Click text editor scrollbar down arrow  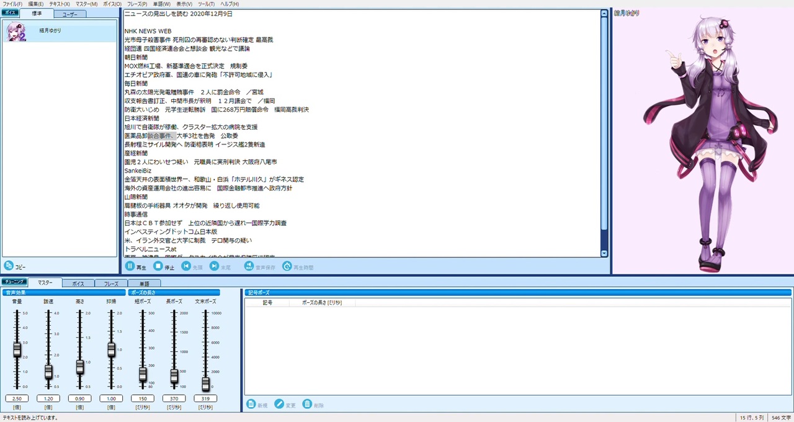[x=604, y=253]
